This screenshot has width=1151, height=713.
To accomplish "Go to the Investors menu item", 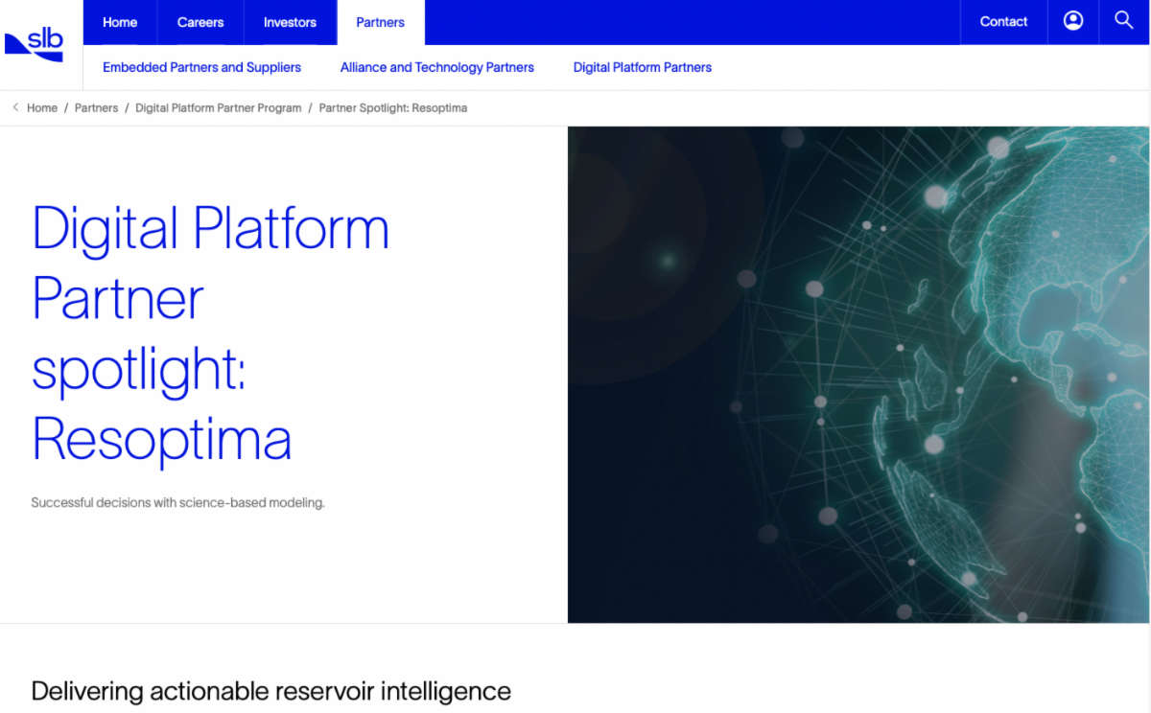I will [x=290, y=22].
